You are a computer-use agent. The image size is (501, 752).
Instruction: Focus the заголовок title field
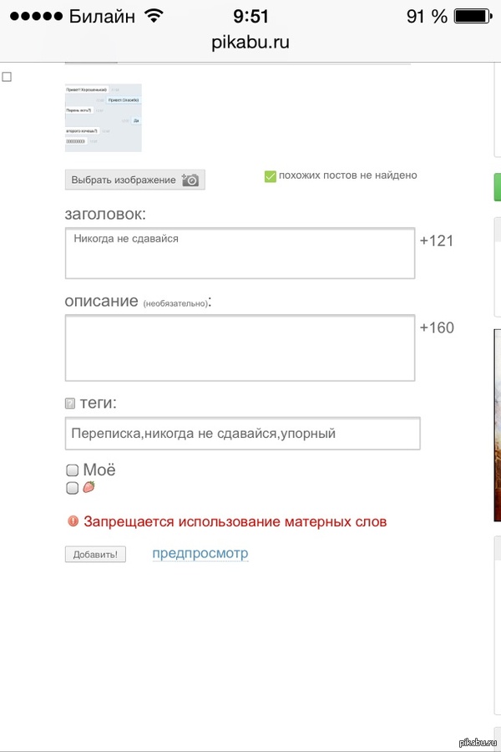pyautogui.click(x=240, y=253)
